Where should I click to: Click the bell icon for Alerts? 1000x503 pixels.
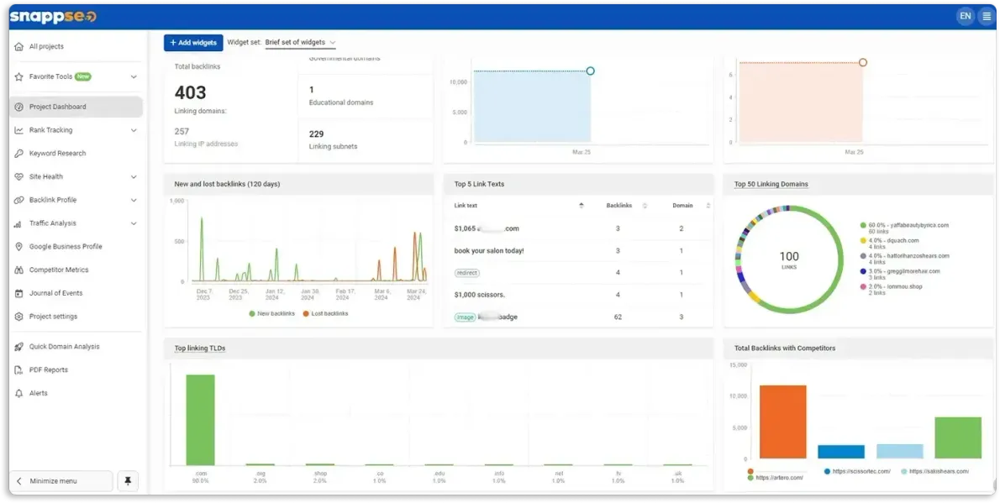[18, 393]
